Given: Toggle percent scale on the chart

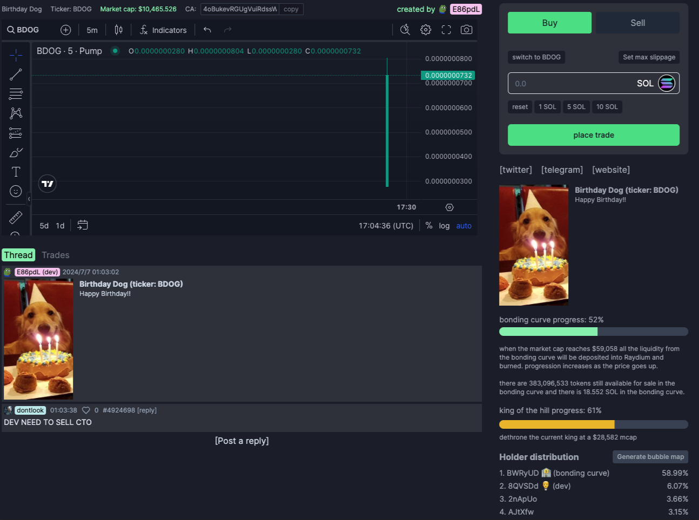Looking at the screenshot, I should pos(428,226).
